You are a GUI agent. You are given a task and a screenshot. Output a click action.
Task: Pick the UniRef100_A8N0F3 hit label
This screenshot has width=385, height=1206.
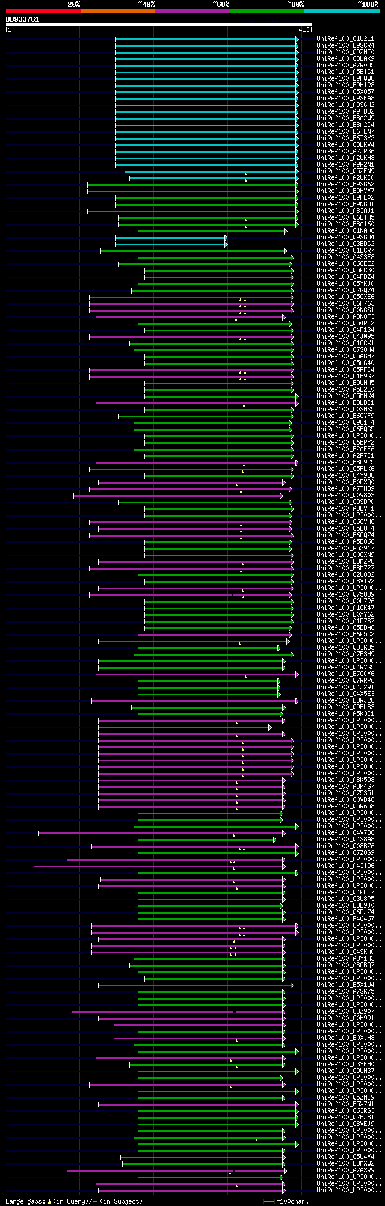pyautogui.click(x=345, y=316)
